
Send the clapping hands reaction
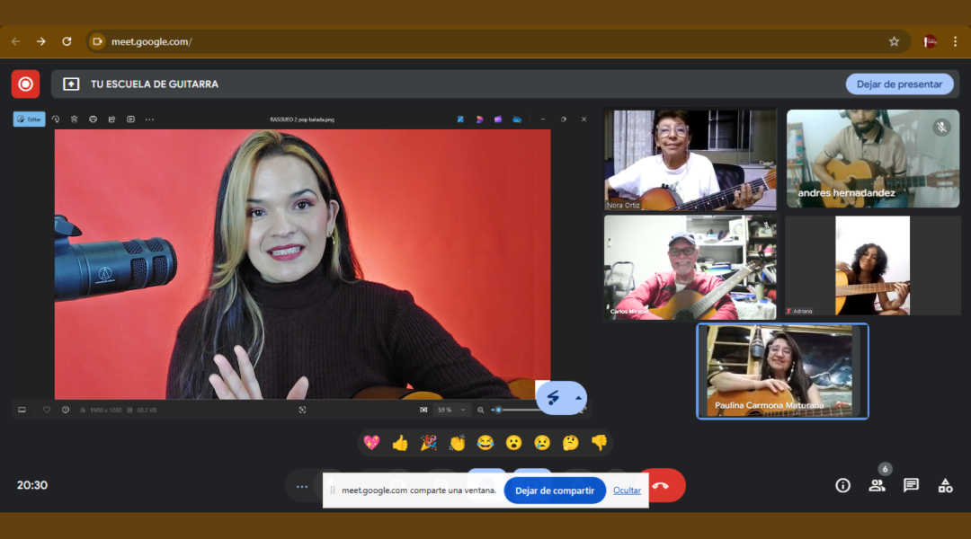coord(457,443)
